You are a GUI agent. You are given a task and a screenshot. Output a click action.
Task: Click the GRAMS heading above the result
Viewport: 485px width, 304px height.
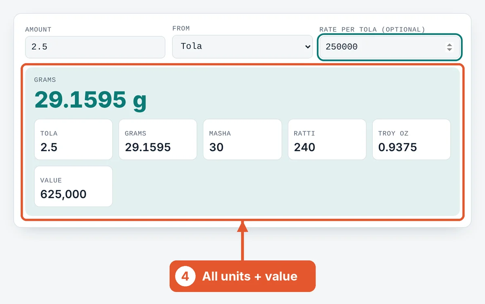tap(45, 80)
